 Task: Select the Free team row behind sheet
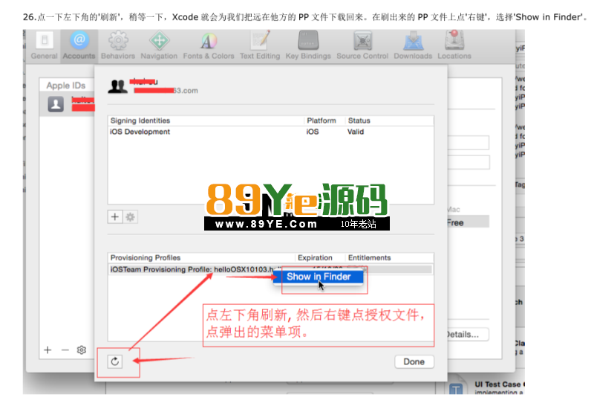coord(469,222)
